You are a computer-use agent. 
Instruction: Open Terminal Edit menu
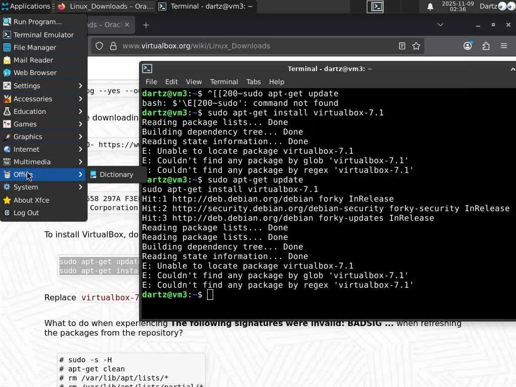click(x=171, y=82)
